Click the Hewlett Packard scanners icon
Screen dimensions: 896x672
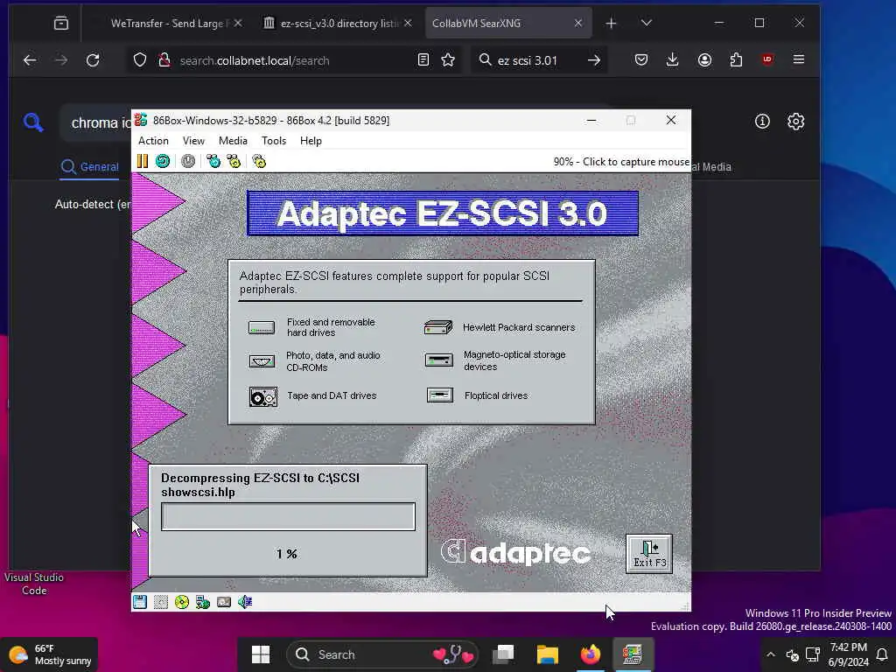[x=438, y=327]
